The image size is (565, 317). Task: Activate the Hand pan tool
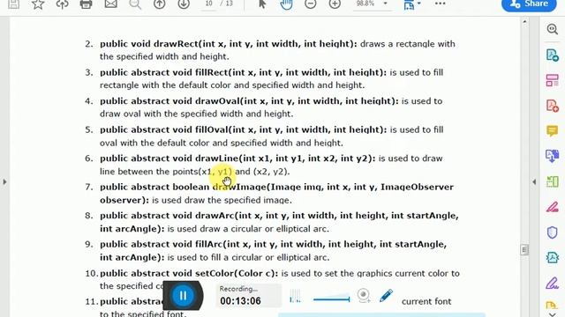[286, 4]
